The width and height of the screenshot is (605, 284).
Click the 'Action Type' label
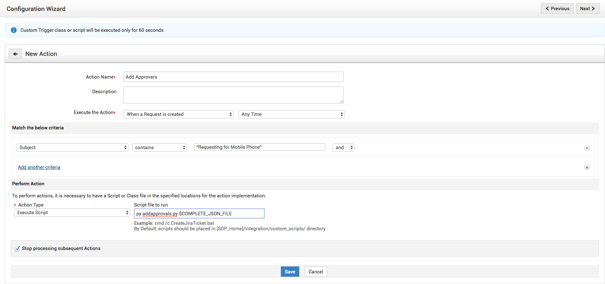tap(31, 205)
